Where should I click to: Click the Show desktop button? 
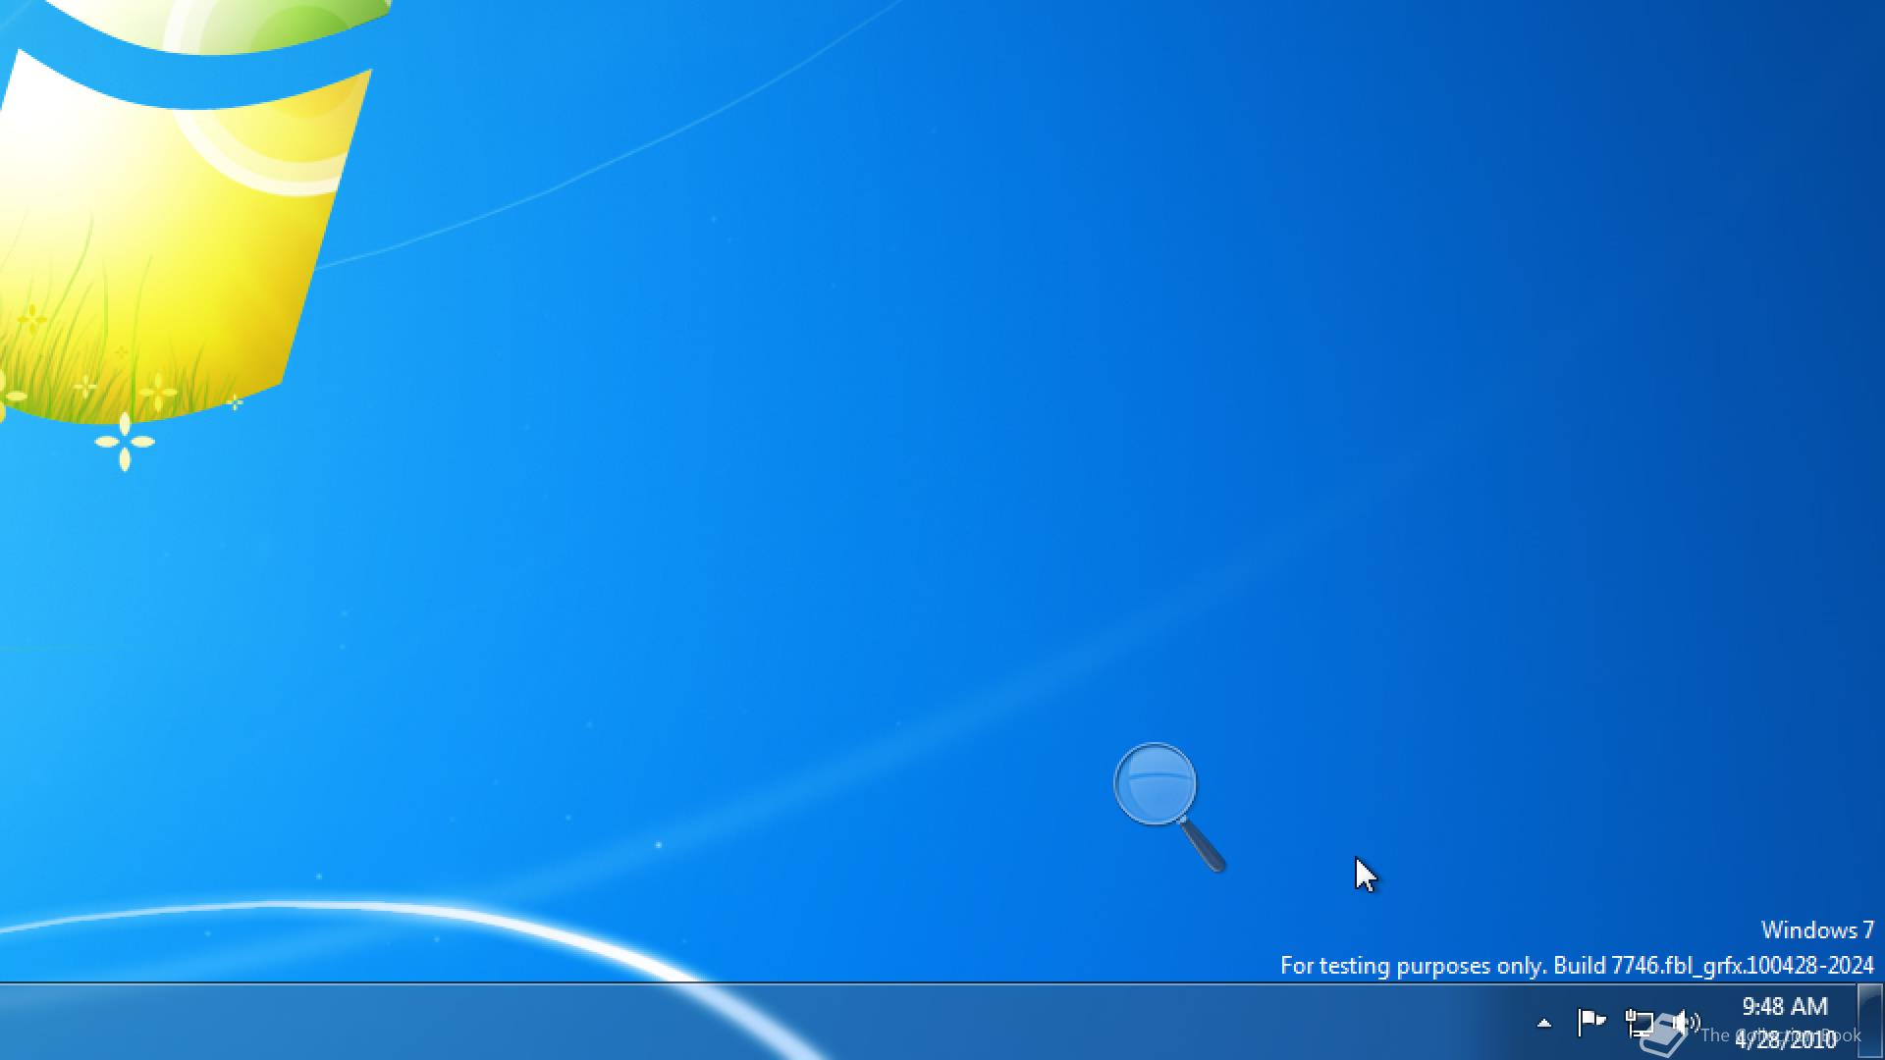(x=1869, y=1022)
